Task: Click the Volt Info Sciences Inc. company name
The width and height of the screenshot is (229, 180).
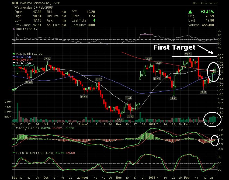Action: coord(36,3)
